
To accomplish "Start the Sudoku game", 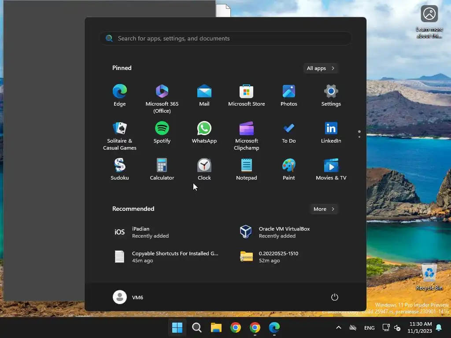I will click(120, 169).
